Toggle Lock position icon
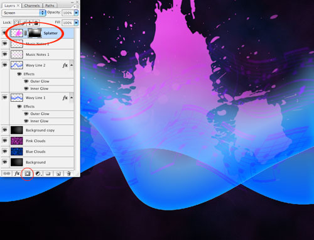 (x=30, y=23)
